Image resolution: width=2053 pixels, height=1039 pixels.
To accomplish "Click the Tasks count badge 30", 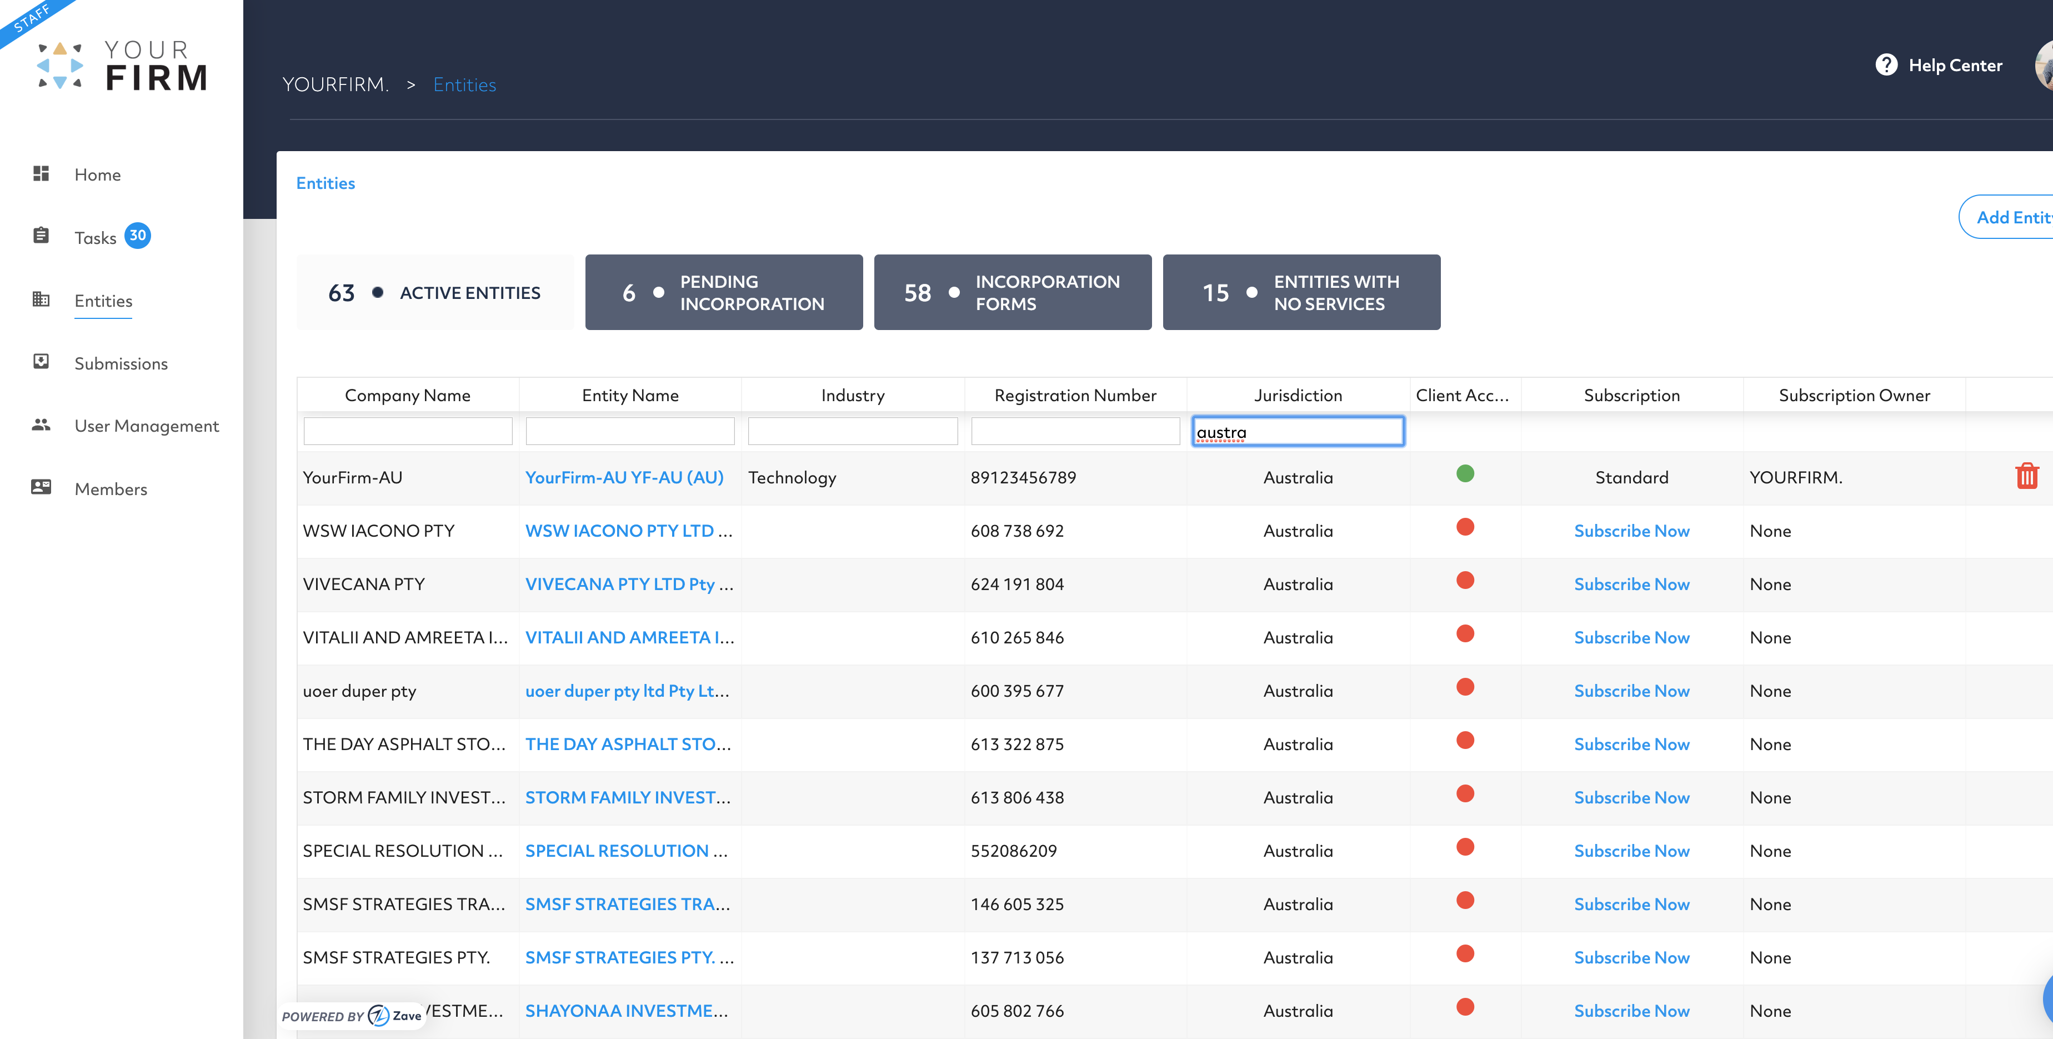I will [138, 235].
